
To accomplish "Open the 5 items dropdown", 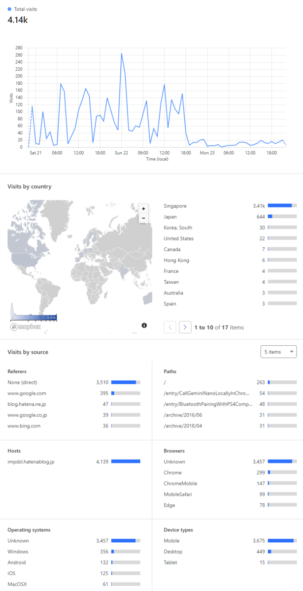I will (x=278, y=352).
